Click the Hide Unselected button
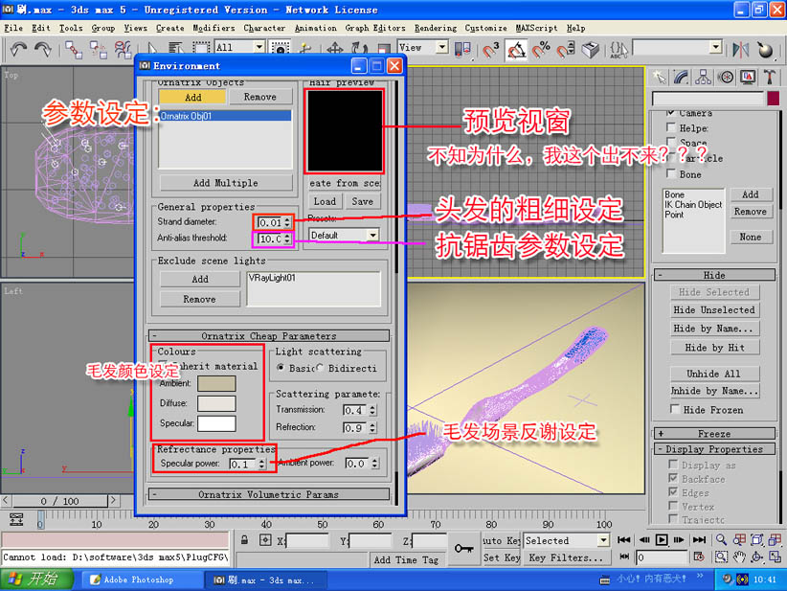This screenshot has width=787, height=591. (x=714, y=309)
